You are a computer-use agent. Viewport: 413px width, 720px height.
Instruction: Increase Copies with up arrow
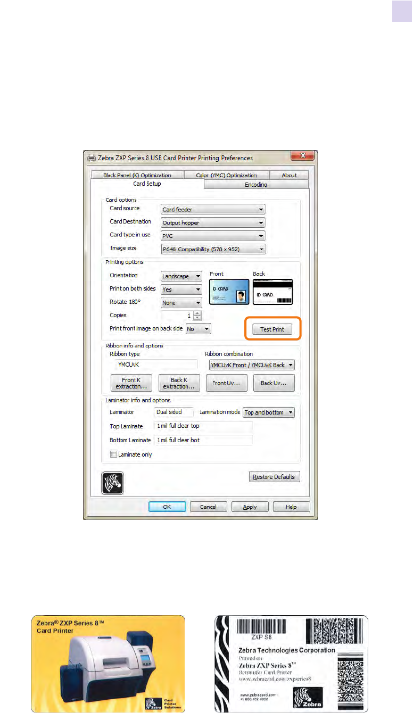(x=197, y=313)
